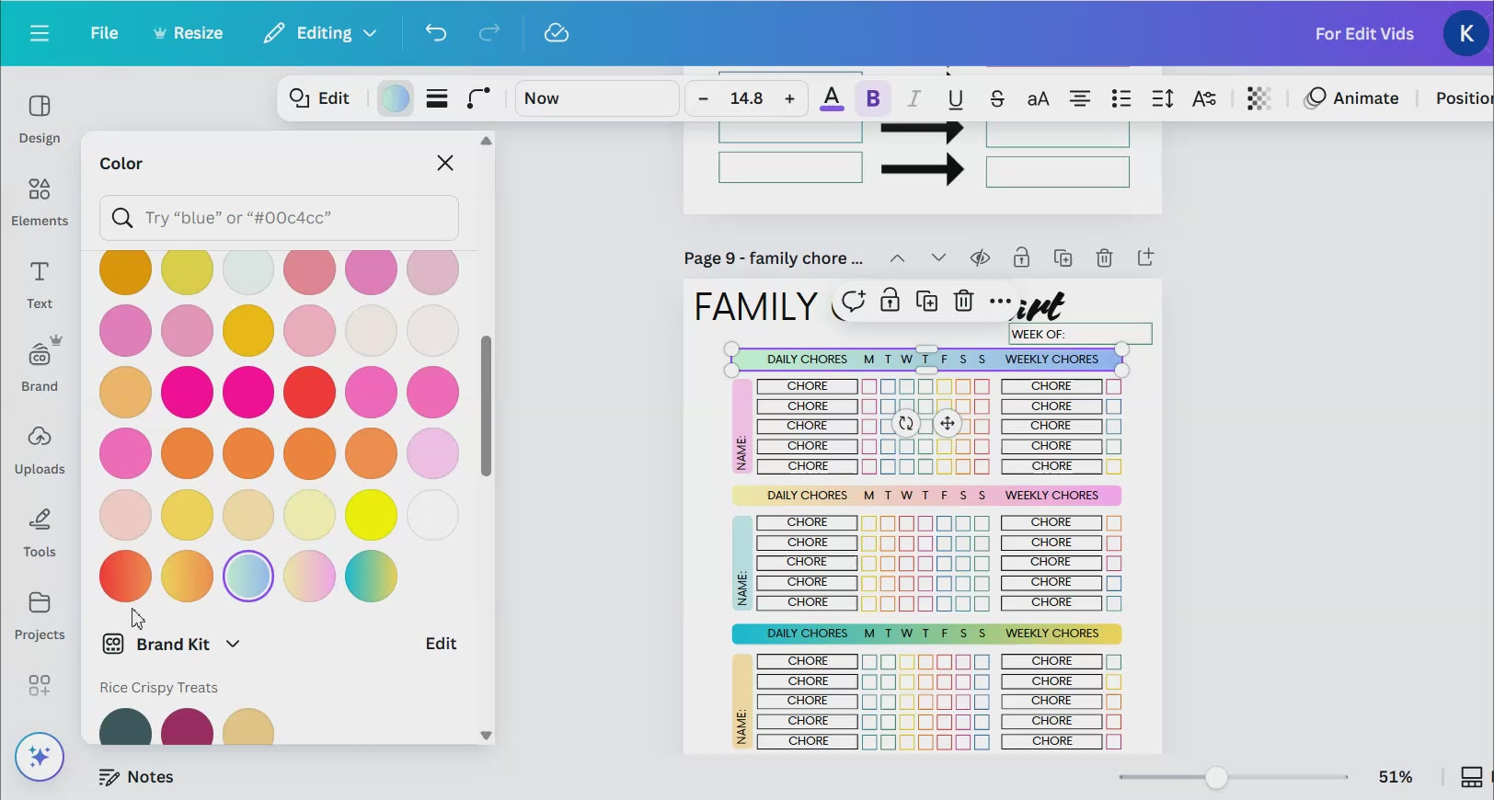The image size is (1494, 800).
Task: Open the Now font family selector
Action: 596,98
